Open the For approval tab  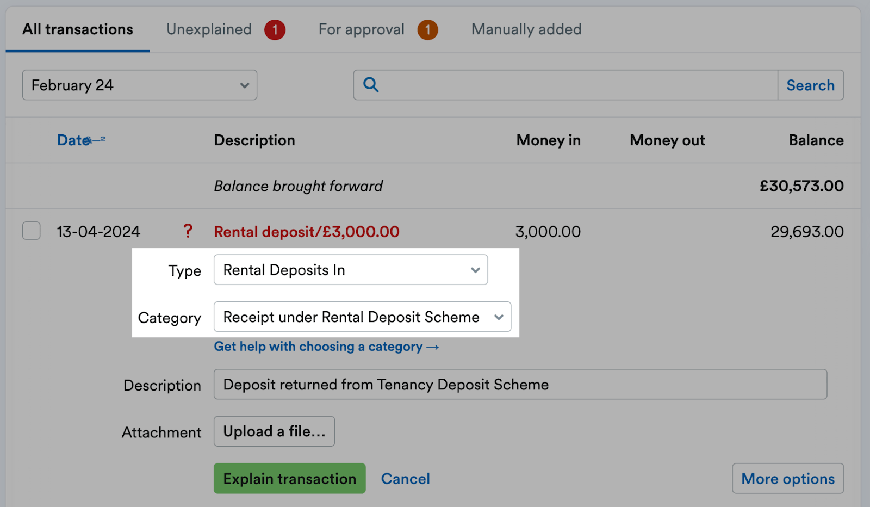pos(361,29)
